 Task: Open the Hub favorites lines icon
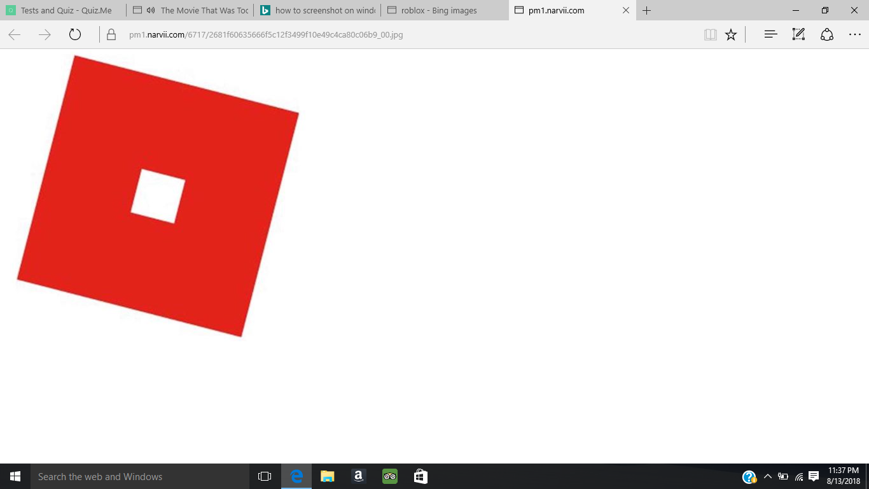click(x=770, y=34)
